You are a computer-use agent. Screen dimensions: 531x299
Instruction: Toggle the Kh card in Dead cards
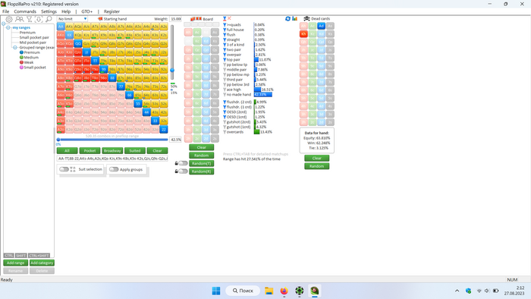coord(303,34)
